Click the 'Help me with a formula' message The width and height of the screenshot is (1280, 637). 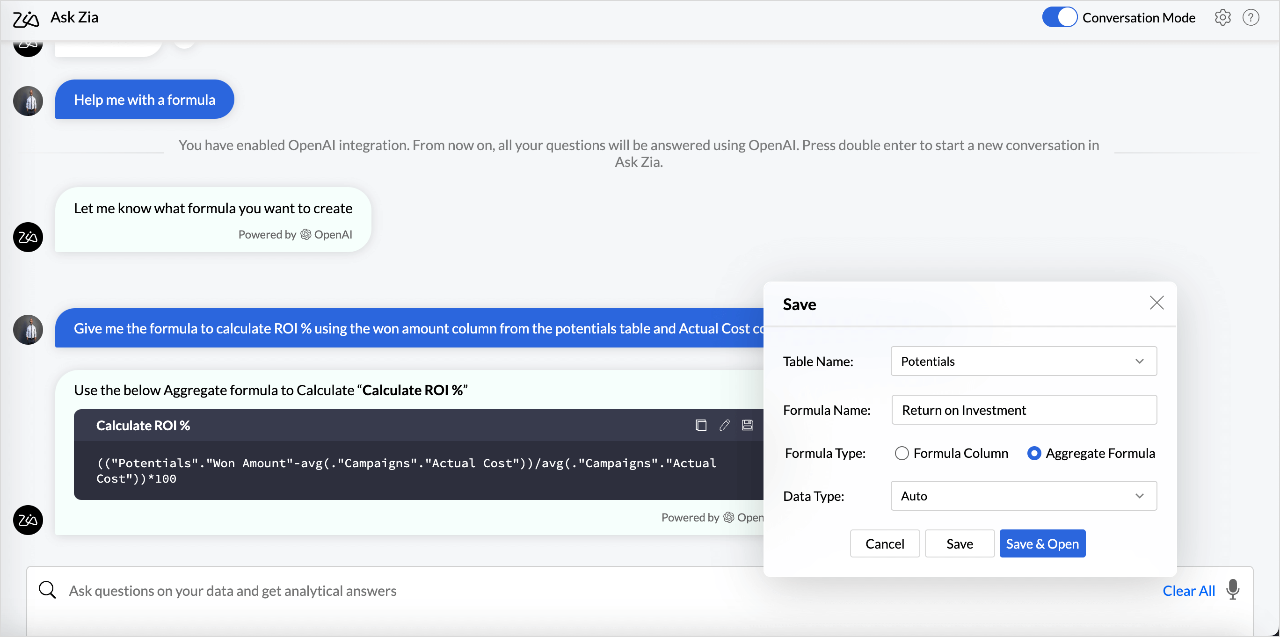point(144,99)
